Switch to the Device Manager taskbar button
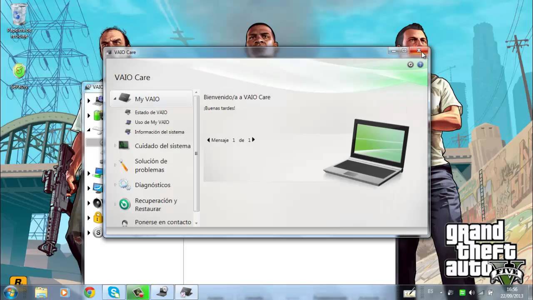The width and height of the screenshot is (533, 300). coord(162,292)
